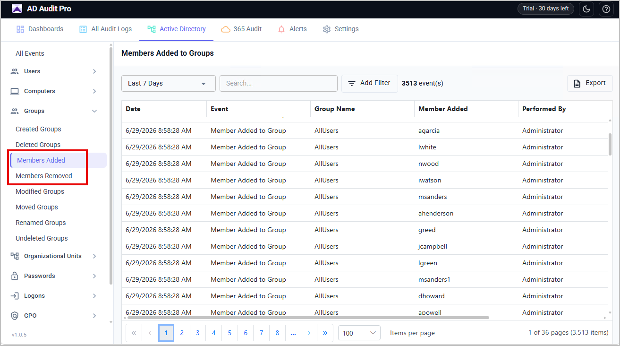Click the All Audit Logs list icon
Screen dimensions: 620x346
pos(83,29)
